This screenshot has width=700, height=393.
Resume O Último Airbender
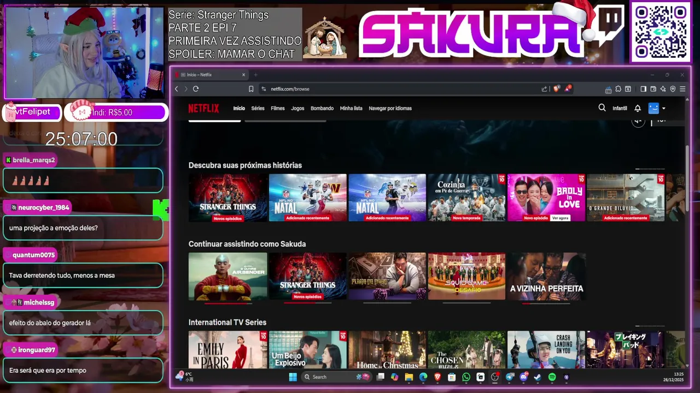click(x=228, y=276)
